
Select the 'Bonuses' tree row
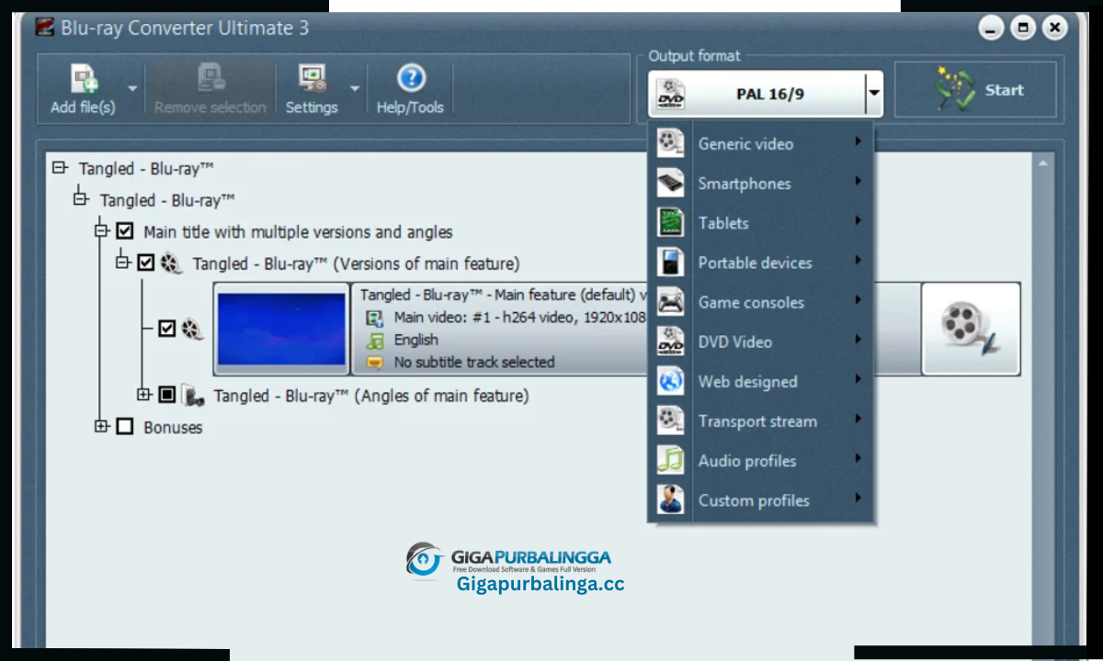click(173, 427)
